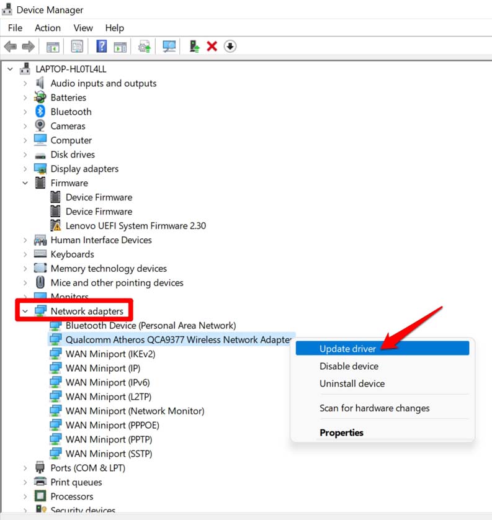Screen dimensions: 492x520
Task: Click the Print queues printer icon
Action: point(40,482)
